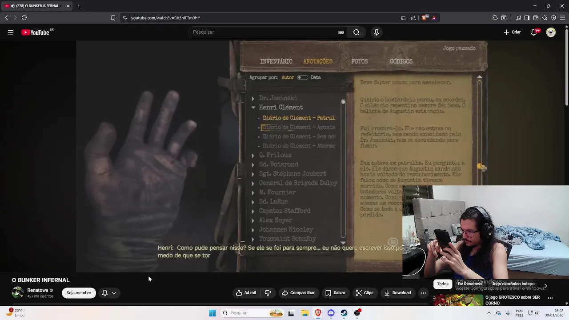
Task: Expand the Q. Friloux entry
Action: 253,155
